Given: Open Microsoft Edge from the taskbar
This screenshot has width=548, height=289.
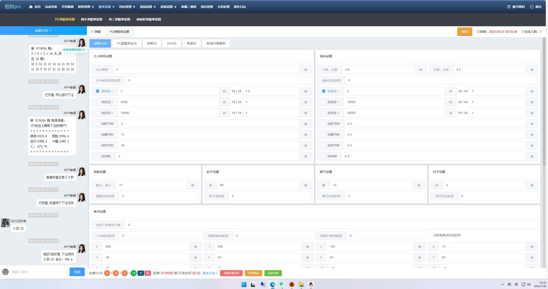Looking at the screenshot, I should (272, 284).
